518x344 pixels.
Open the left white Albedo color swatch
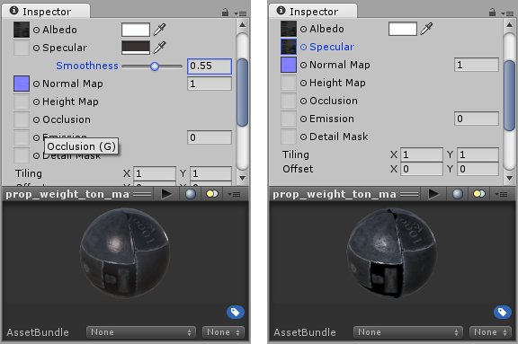(x=136, y=30)
